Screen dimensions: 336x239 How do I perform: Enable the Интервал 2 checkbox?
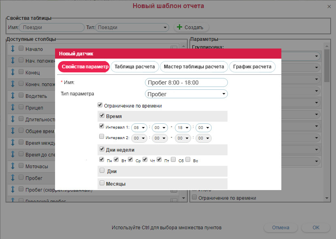coord(102,137)
